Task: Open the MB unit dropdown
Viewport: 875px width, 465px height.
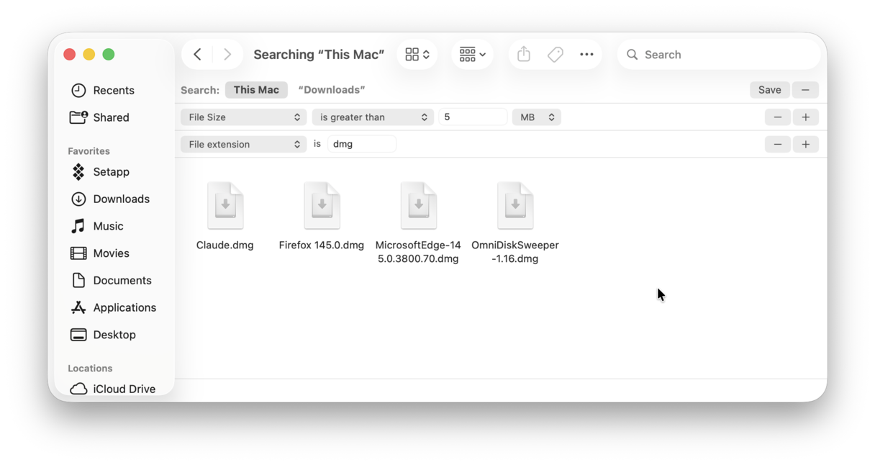Action: click(x=536, y=117)
